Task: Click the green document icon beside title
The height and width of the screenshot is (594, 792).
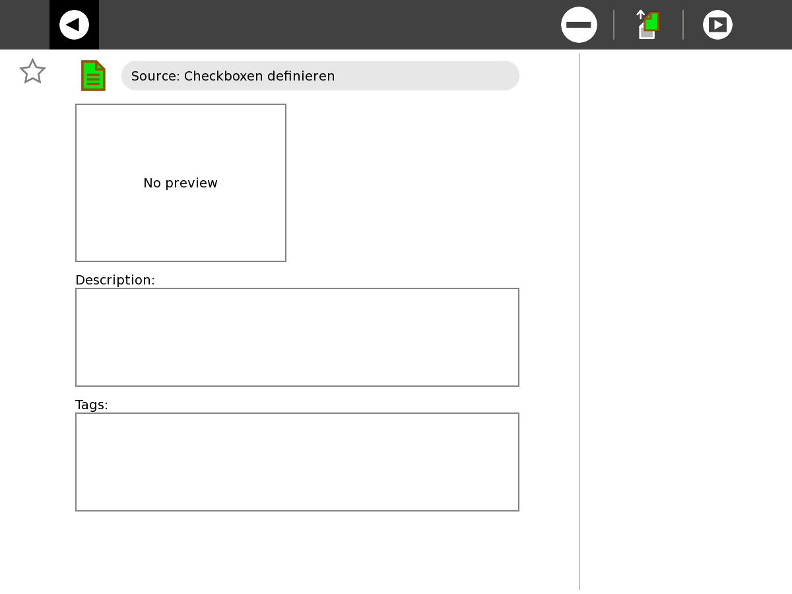Action: click(x=93, y=75)
